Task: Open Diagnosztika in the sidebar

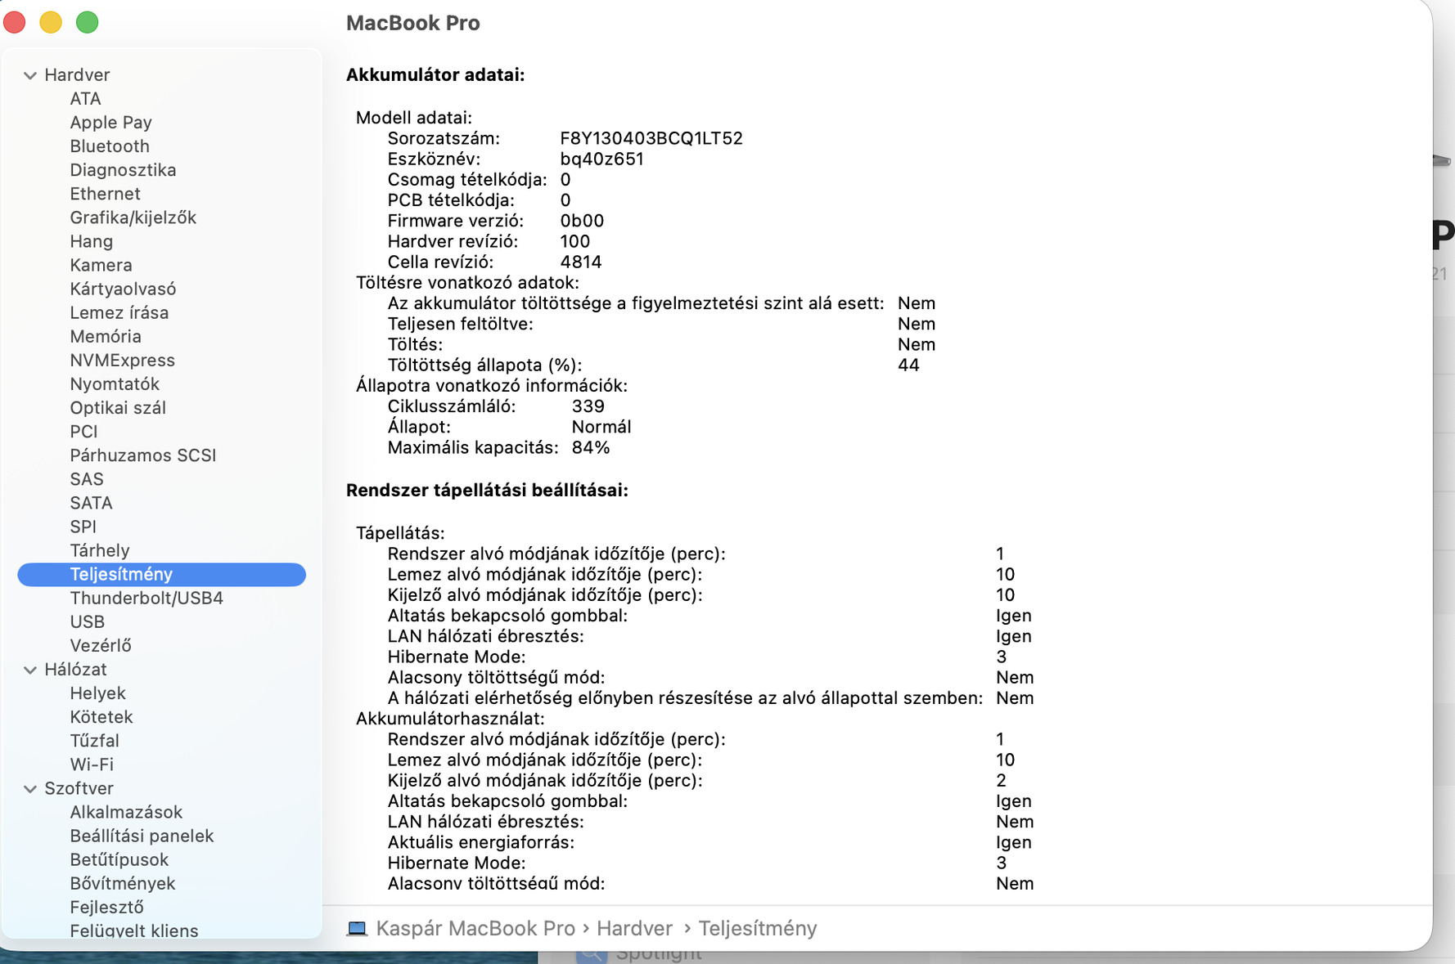Action: (123, 170)
